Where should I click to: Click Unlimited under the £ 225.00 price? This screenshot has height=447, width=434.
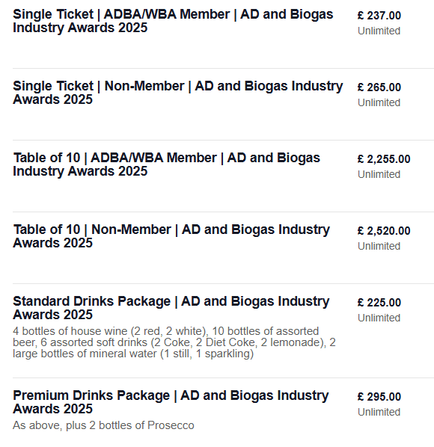click(x=379, y=318)
